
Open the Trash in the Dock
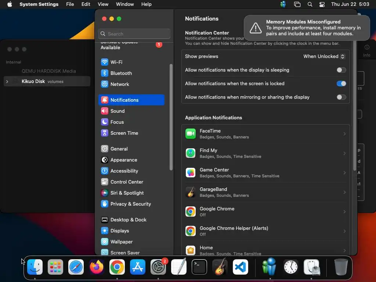click(x=341, y=267)
